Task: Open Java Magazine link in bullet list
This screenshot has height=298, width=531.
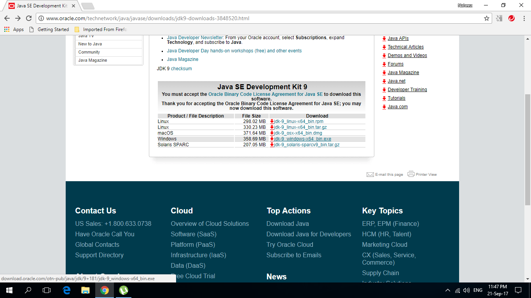Action: [x=183, y=59]
